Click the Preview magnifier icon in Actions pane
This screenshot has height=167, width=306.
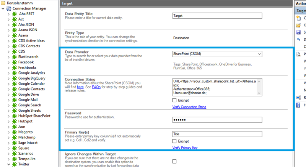pyautogui.click(x=299, y=54)
